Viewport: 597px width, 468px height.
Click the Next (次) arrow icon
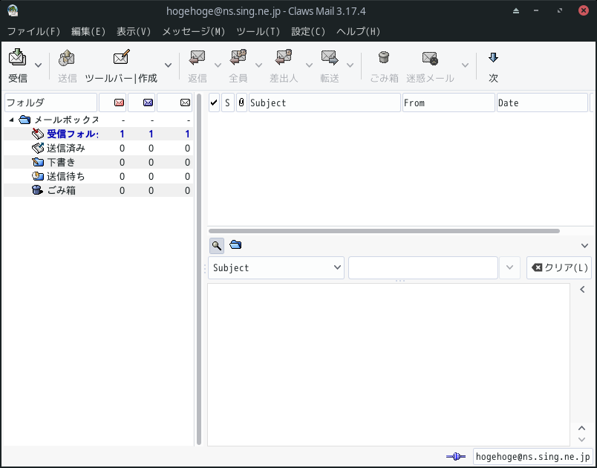[x=494, y=57]
